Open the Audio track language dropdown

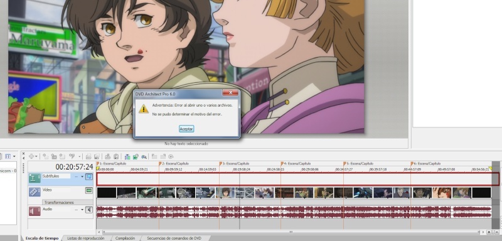82,210
